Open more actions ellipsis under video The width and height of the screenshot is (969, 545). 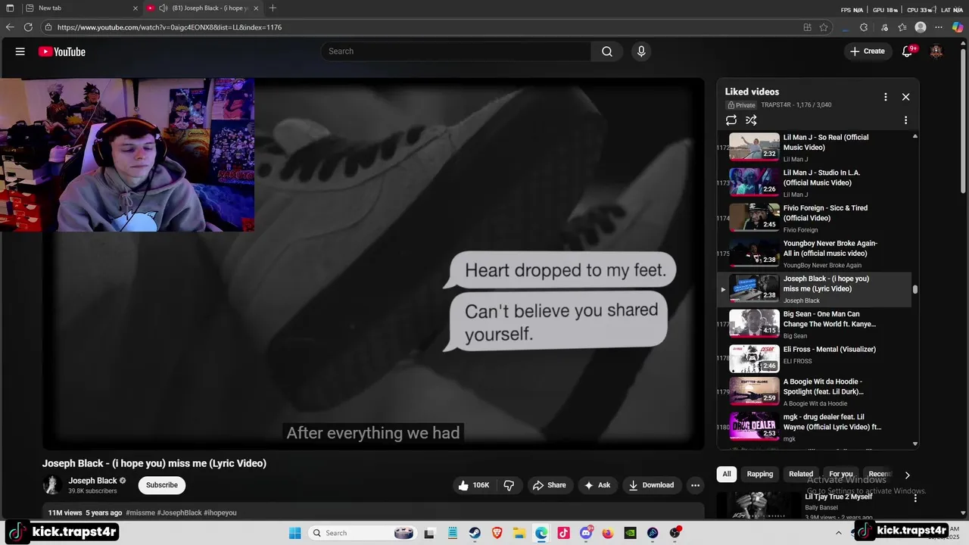tap(695, 485)
